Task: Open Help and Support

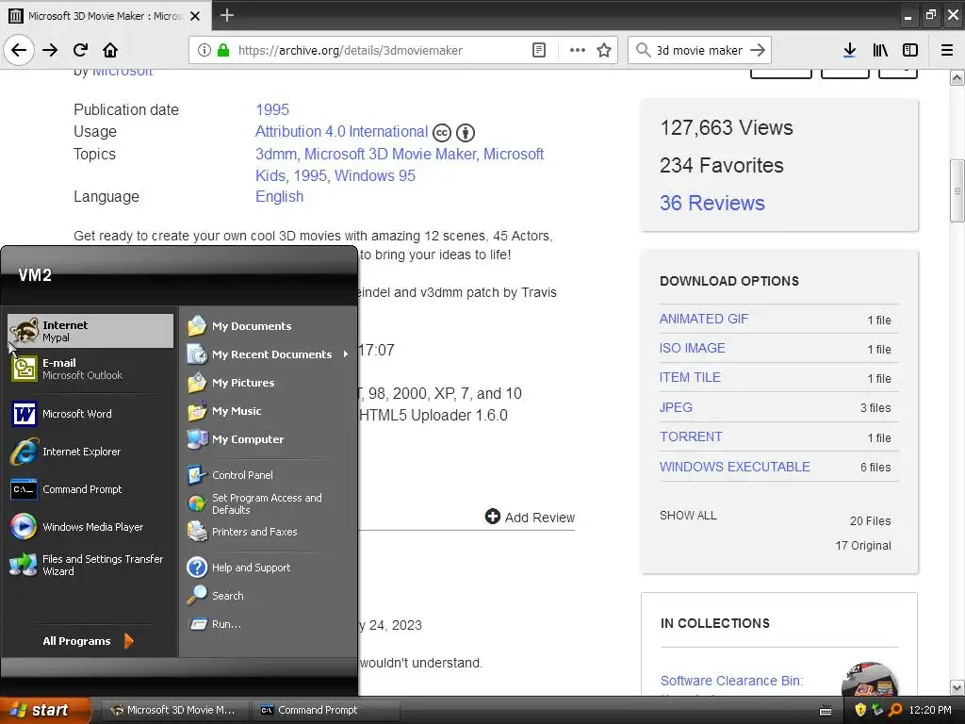Action: click(x=269, y=567)
